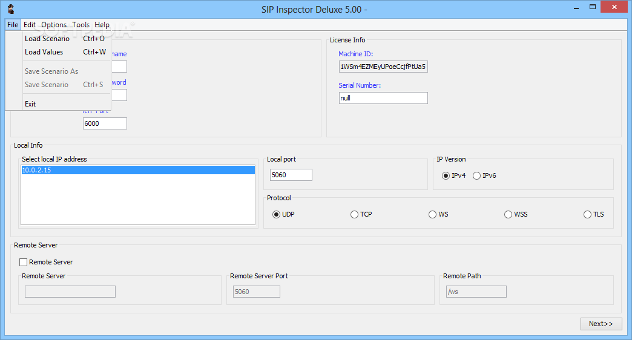This screenshot has width=632, height=340.
Task: Click the Remote Path field
Action: 476,292
